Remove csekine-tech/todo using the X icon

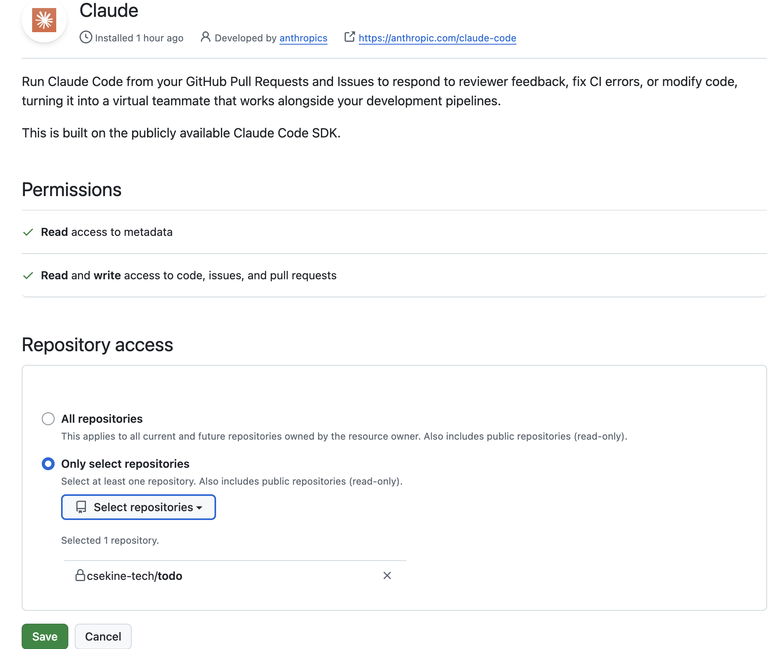[x=387, y=575]
